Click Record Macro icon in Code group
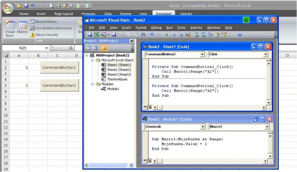 [x=33, y=21]
